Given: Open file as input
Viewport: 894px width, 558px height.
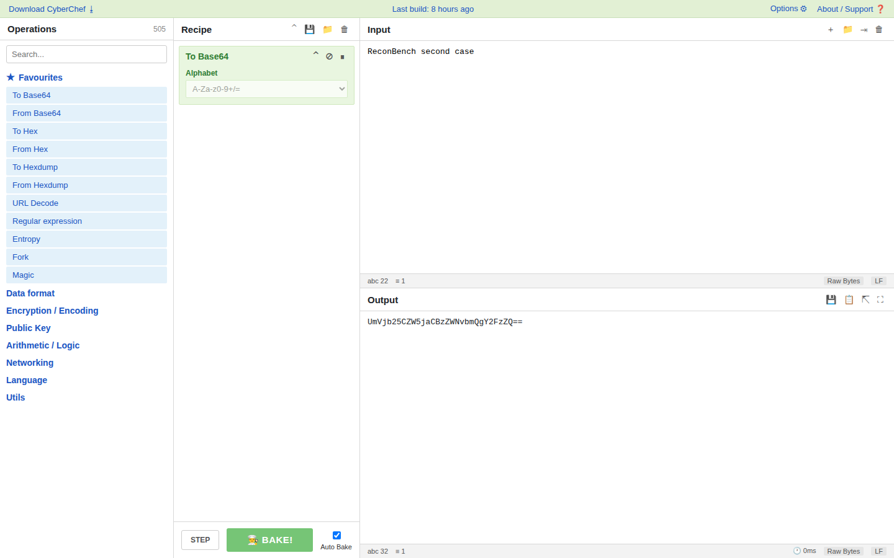Looking at the screenshot, I should point(864,30).
